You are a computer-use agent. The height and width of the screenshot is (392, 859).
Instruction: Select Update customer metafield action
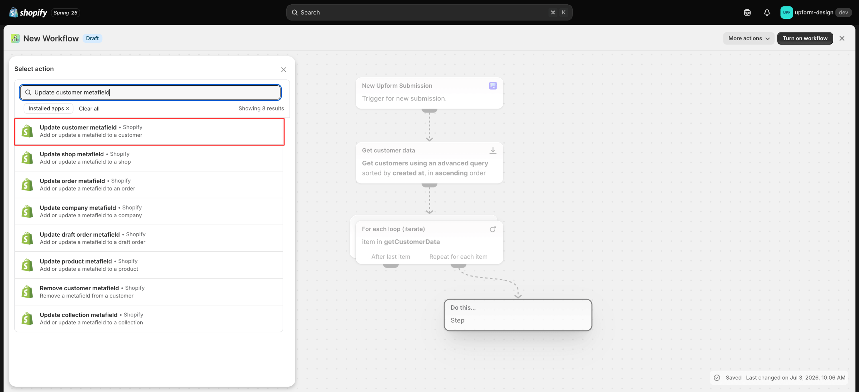tap(149, 131)
